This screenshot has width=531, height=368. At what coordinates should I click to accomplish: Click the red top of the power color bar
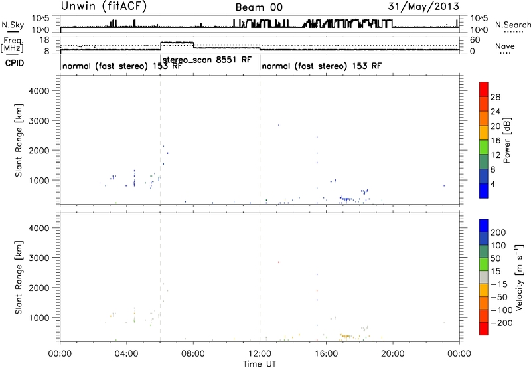[484, 89]
